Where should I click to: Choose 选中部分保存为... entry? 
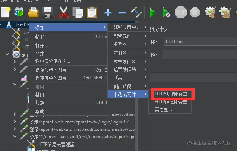[69, 61]
